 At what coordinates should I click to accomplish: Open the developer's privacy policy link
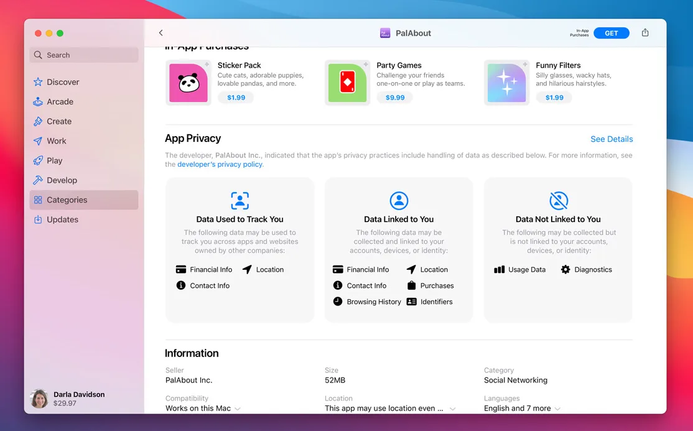point(220,165)
